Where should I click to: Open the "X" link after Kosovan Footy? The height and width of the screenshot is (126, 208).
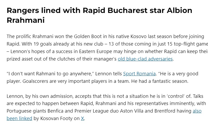click(82, 118)
